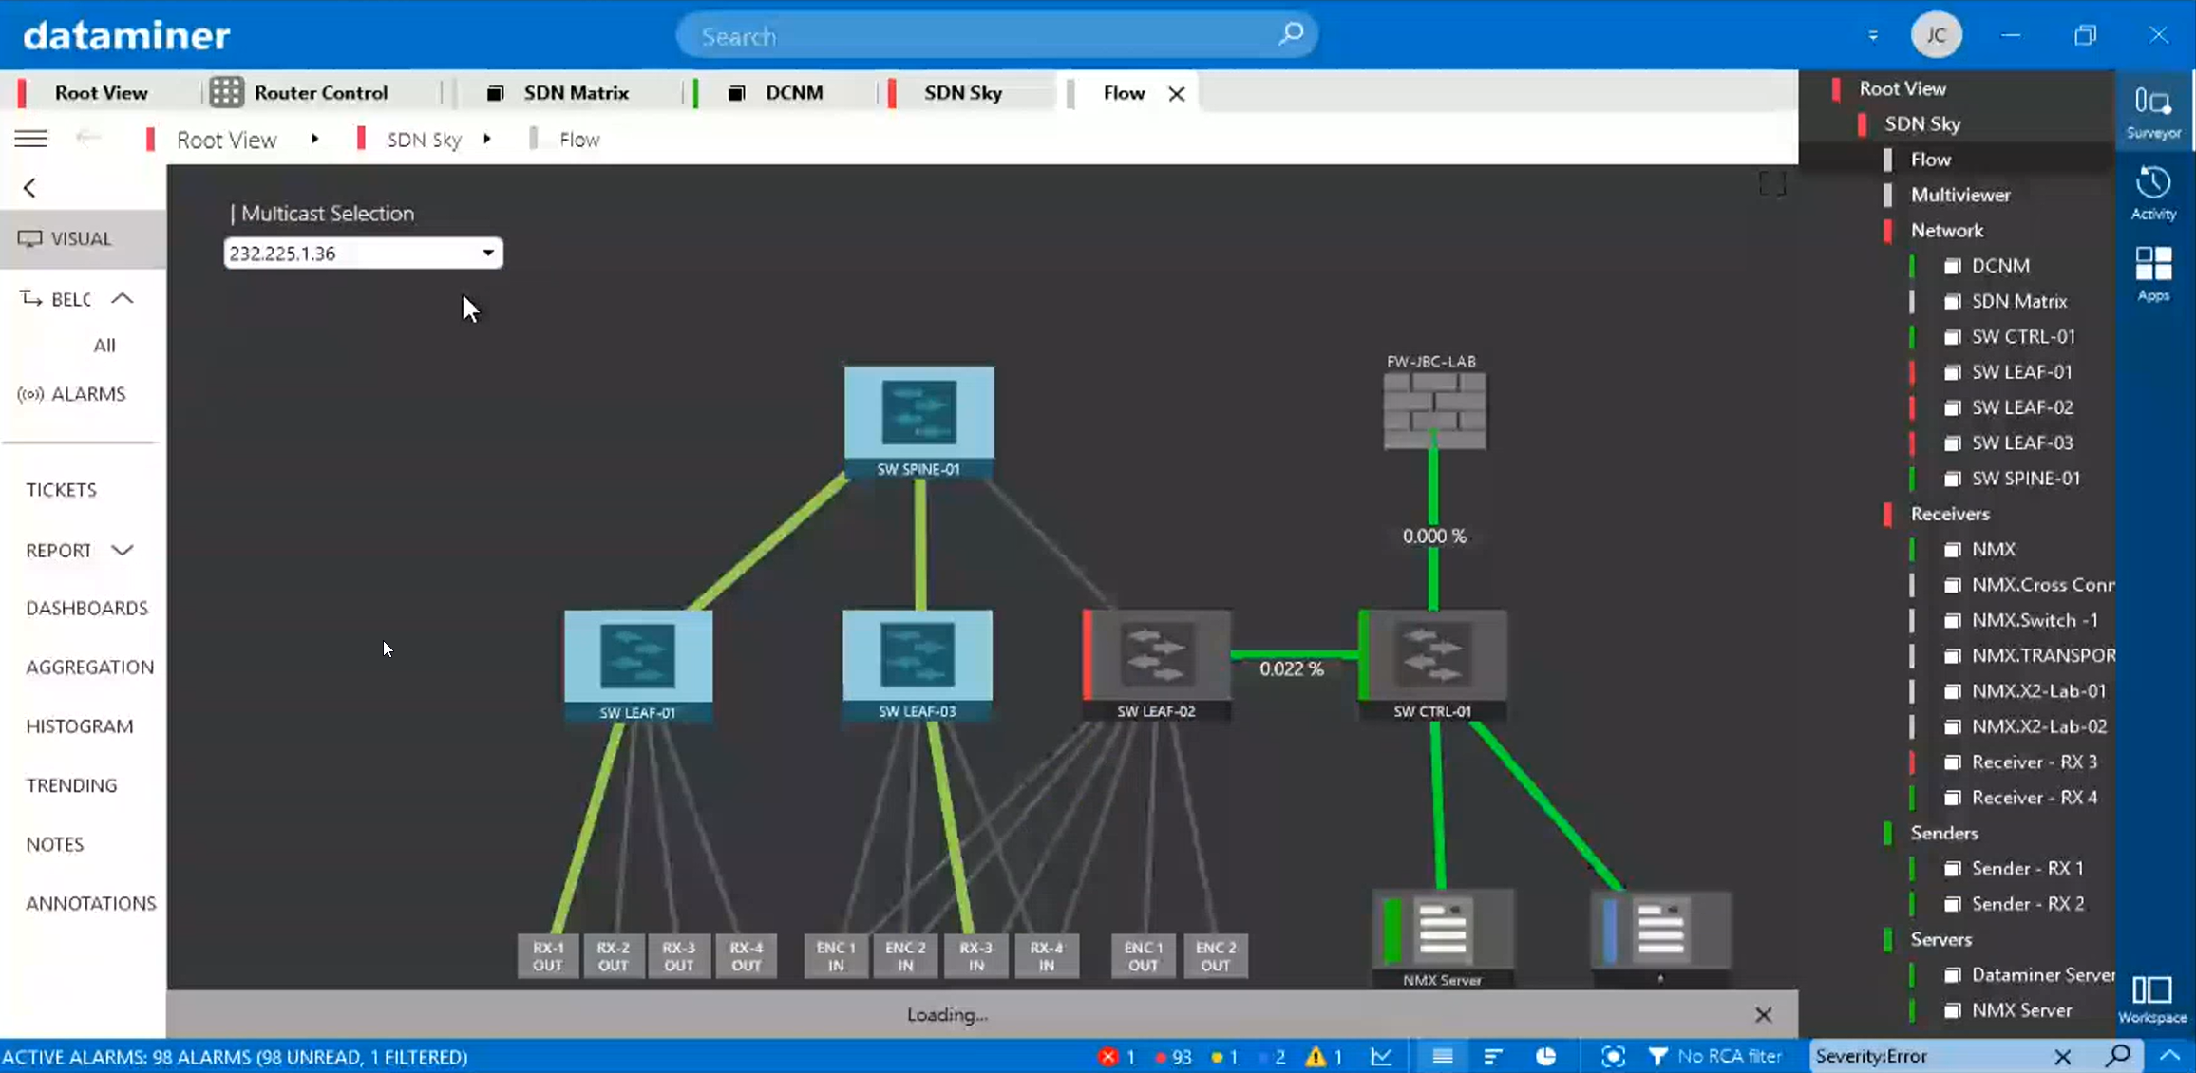This screenshot has height=1073, width=2196.
Task: Open the Multicast Selection dropdown
Action: click(x=363, y=253)
